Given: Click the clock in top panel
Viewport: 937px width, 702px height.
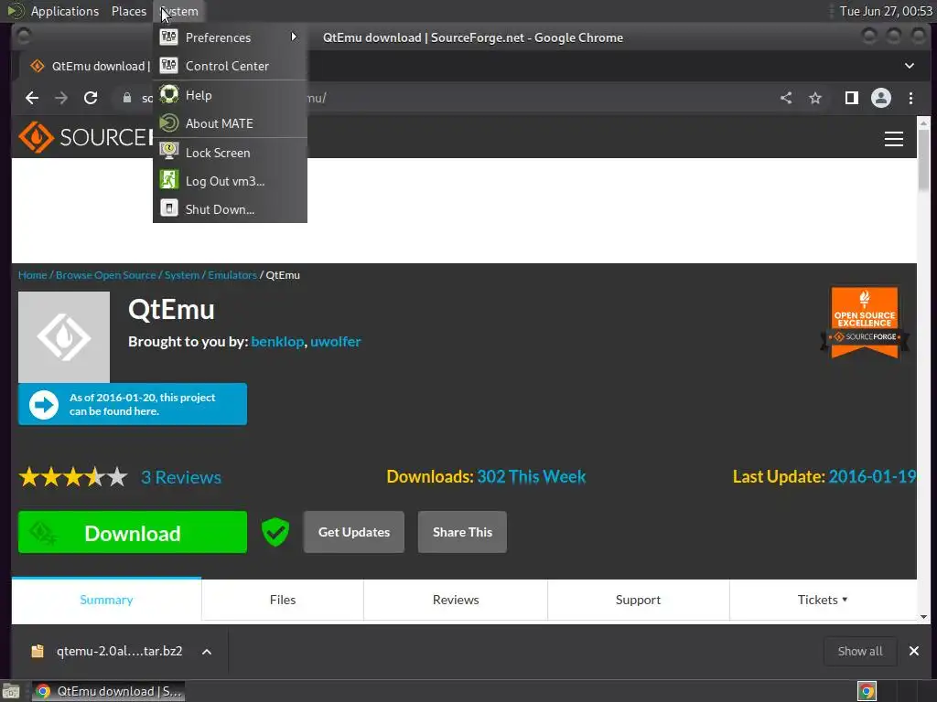Looking at the screenshot, I should click(886, 11).
